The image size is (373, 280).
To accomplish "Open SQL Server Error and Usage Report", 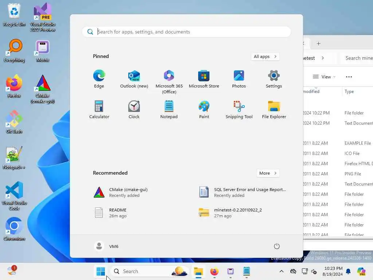I will (x=243, y=192).
